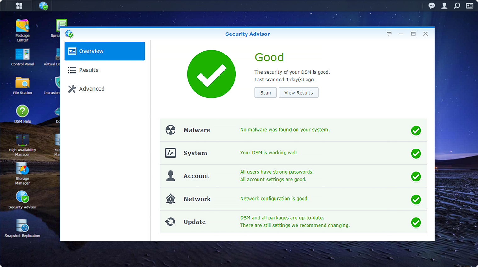The width and height of the screenshot is (478, 267).
Task: Open the notifications chat bubble in the taskbar
Action: click(x=431, y=5)
